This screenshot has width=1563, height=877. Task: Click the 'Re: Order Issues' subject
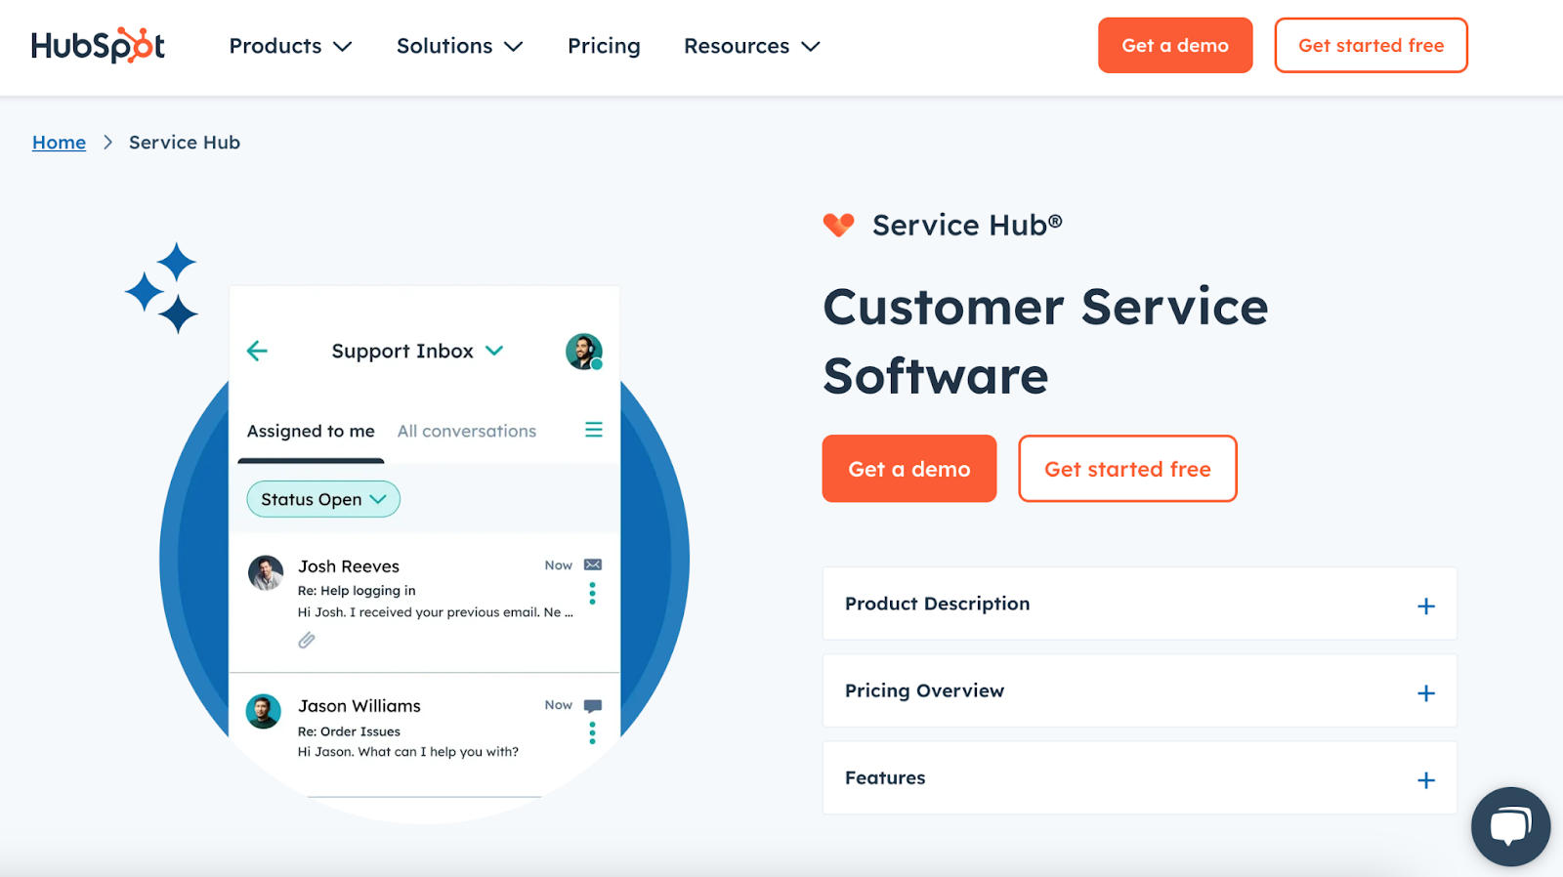349,731
